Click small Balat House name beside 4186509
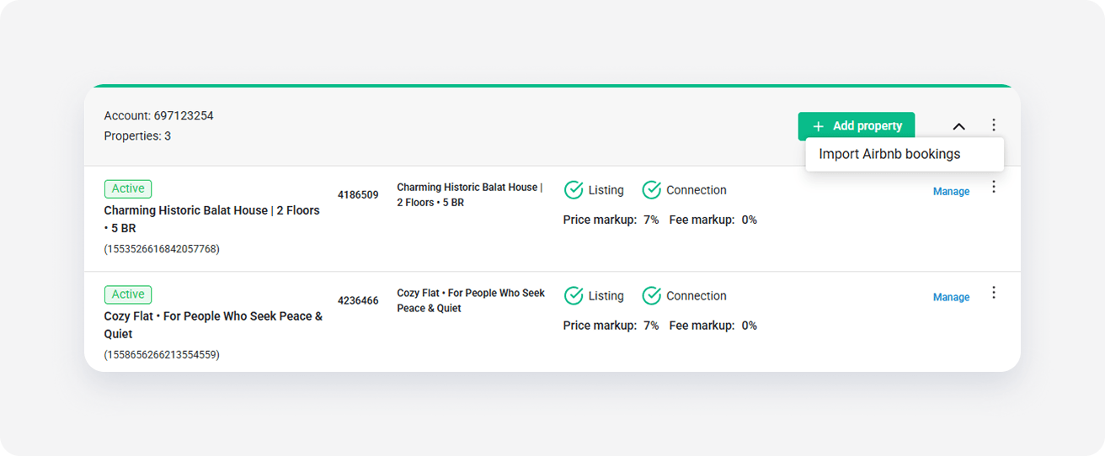The width and height of the screenshot is (1105, 456). click(470, 195)
